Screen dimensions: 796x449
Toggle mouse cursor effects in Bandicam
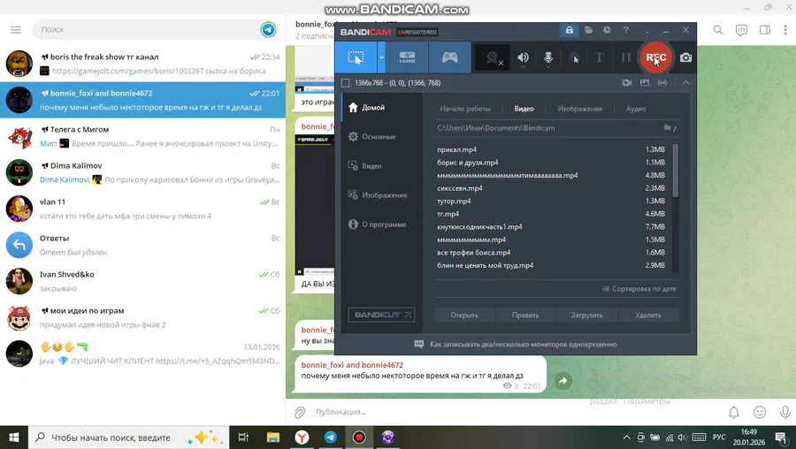(575, 57)
